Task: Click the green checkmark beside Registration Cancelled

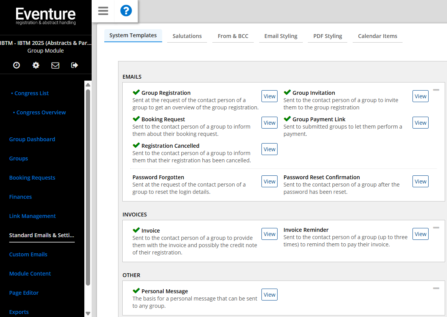Action: click(136, 145)
